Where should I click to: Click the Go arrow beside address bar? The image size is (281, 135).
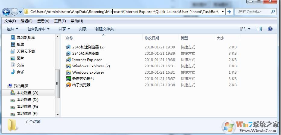[x=229, y=12]
